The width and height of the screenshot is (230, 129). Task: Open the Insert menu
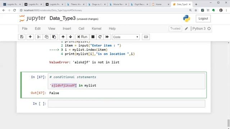click(67, 29)
